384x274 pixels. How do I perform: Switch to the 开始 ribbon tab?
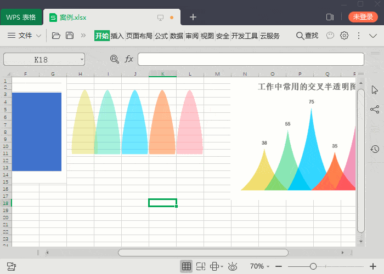[x=102, y=36]
